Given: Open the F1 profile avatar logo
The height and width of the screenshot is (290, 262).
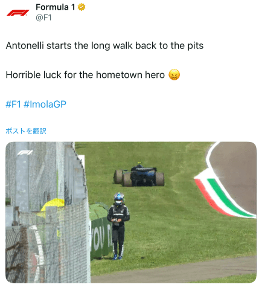Looking at the screenshot, I should tap(18, 13).
